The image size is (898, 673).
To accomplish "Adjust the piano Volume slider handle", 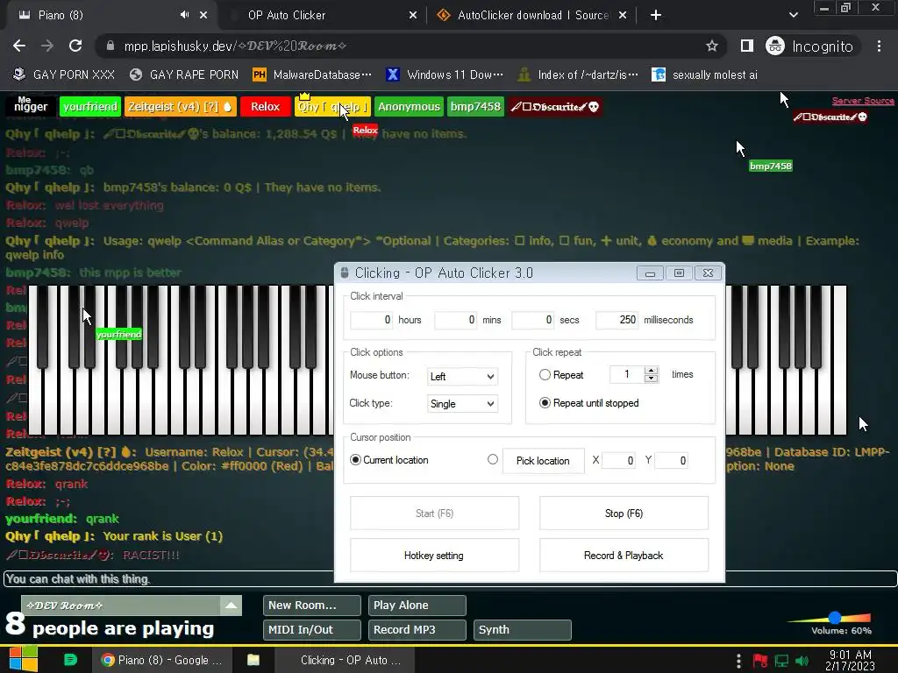I will tap(835, 617).
